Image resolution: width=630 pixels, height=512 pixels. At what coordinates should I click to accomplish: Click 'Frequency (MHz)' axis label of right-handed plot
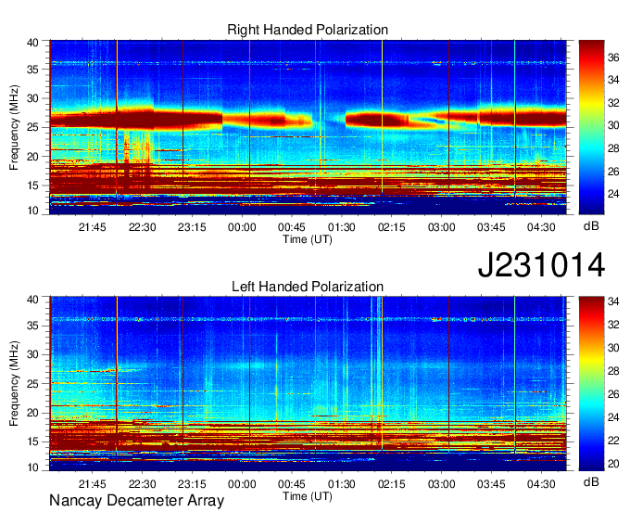coord(14,127)
